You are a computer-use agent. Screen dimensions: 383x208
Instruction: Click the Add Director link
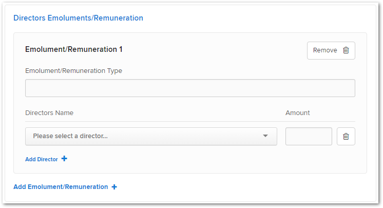46,159
